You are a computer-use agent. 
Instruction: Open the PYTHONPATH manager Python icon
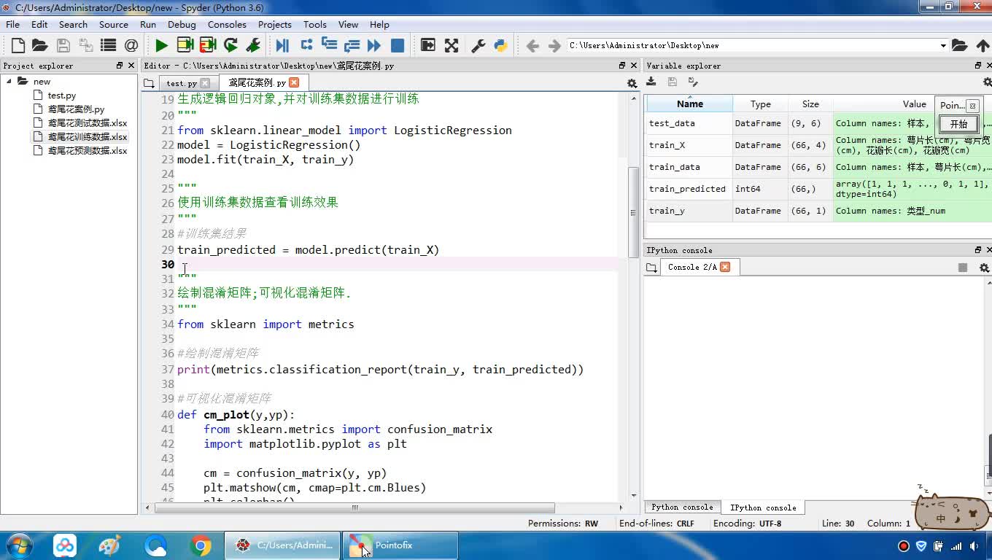[x=500, y=46]
